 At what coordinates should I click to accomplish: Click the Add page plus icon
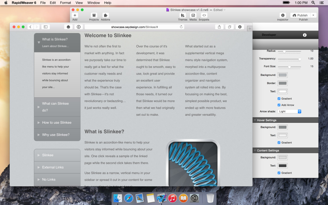[75, 15]
